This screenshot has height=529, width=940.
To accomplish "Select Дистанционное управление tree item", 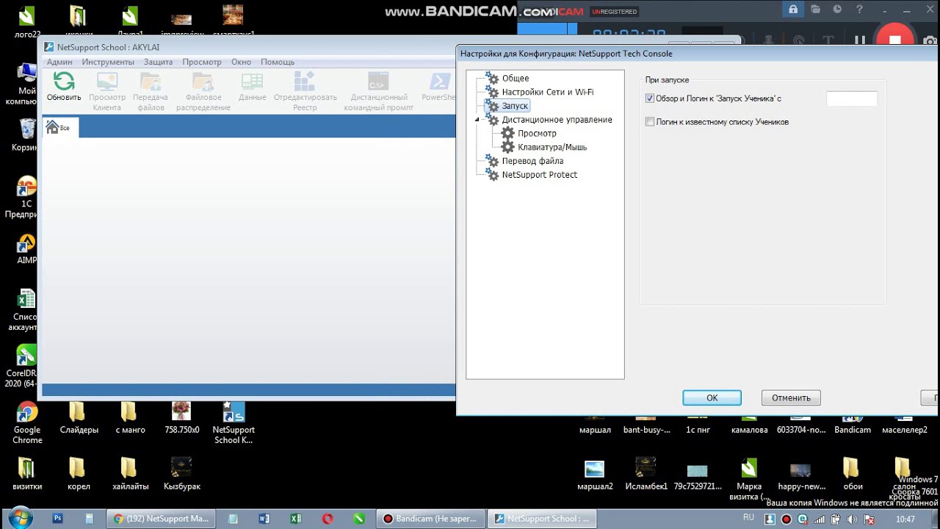I will click(557, 120).
